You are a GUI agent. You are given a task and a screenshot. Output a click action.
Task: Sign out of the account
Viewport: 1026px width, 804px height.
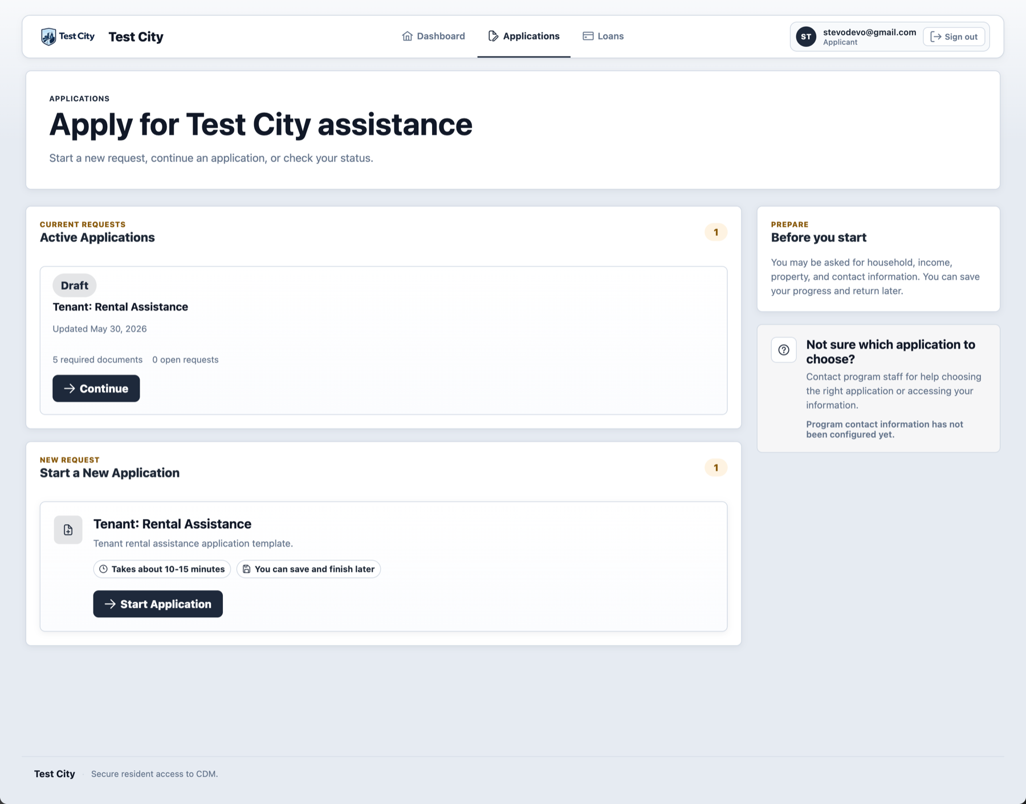pos(954,36)
